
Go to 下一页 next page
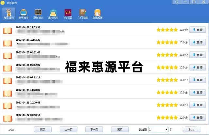(x=94, y=129)
